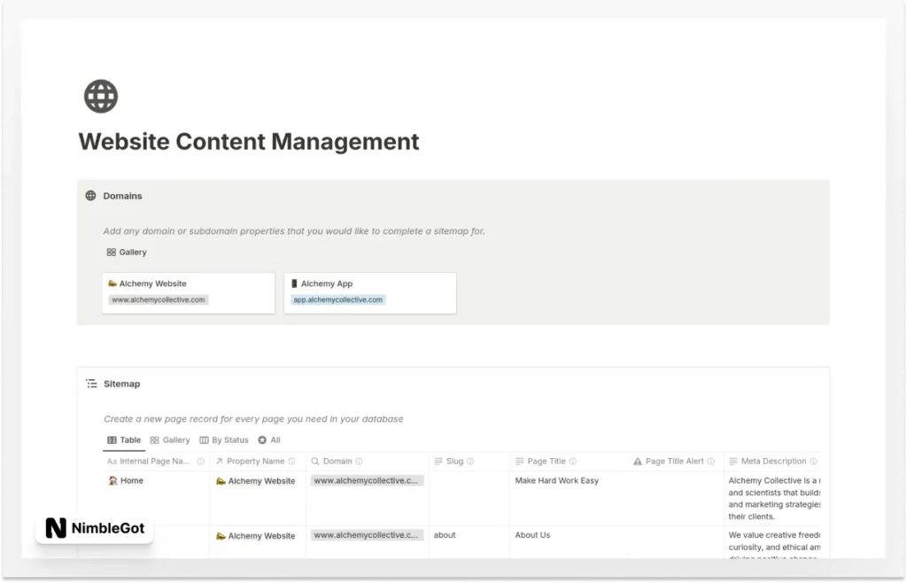The width and height of the screenshot is (907, 583).
Task: Click the globe page icon above the title
Action: click(100, 95)
